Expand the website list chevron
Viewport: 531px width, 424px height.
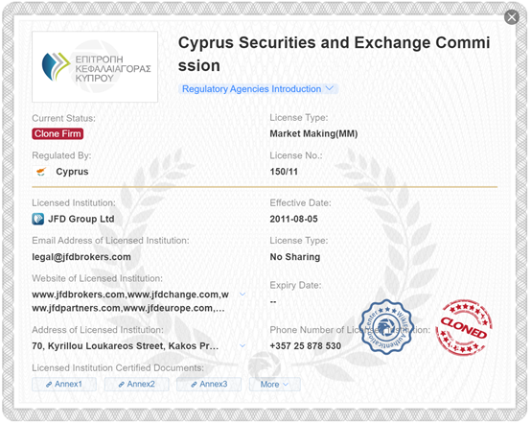(242, 294)
